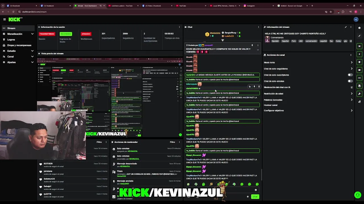The width and height of the screenshot is (364, 204).
Task: Select Stream in the left sidebar
Action: point(18,28)
